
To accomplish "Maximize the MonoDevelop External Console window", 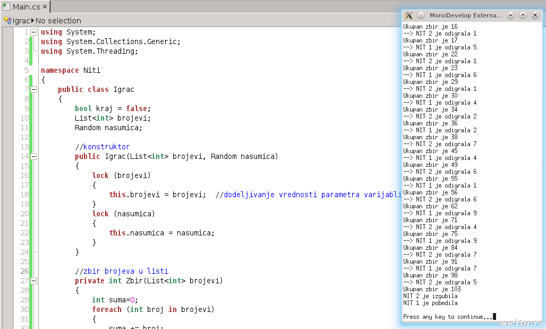I will click(523, 15).
